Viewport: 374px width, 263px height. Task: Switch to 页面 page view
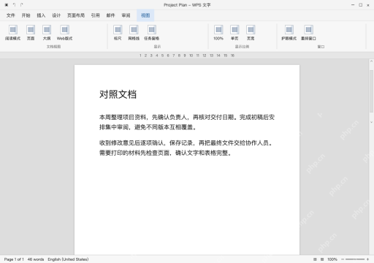[31, 33]
